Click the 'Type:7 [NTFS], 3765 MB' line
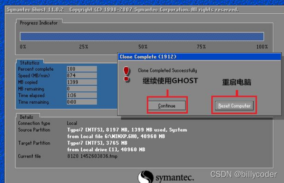Image resolution: width=284 pixels, height=183 pixels. (x=97, y=143)
